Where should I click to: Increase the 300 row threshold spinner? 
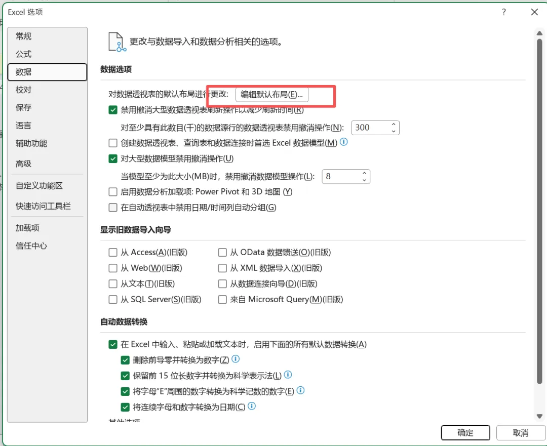coord(394,124)
